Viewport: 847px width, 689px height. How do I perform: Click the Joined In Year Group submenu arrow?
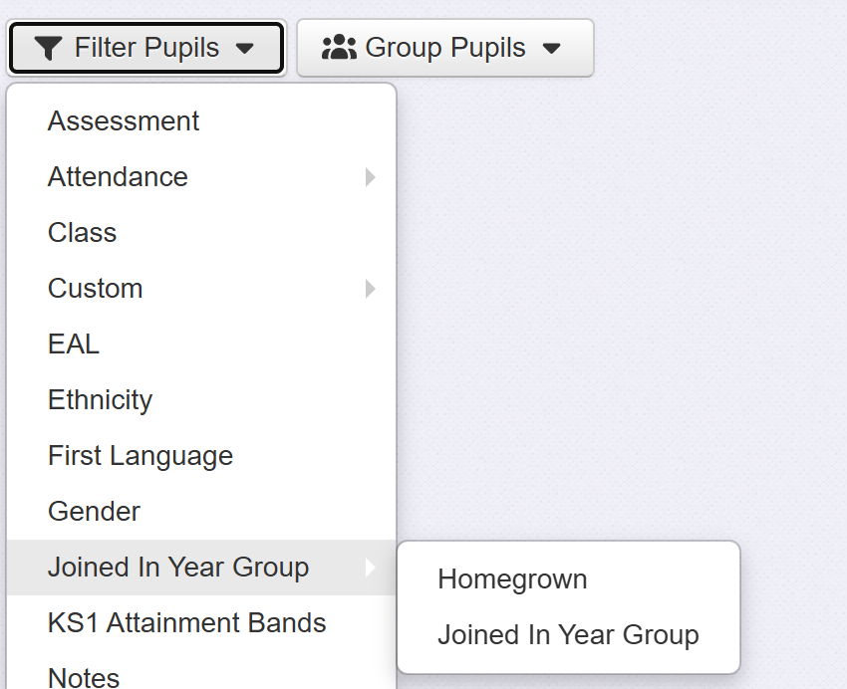click(x=371, y=568)
